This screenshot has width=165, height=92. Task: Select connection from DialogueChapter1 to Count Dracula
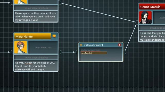coord(131,38)
